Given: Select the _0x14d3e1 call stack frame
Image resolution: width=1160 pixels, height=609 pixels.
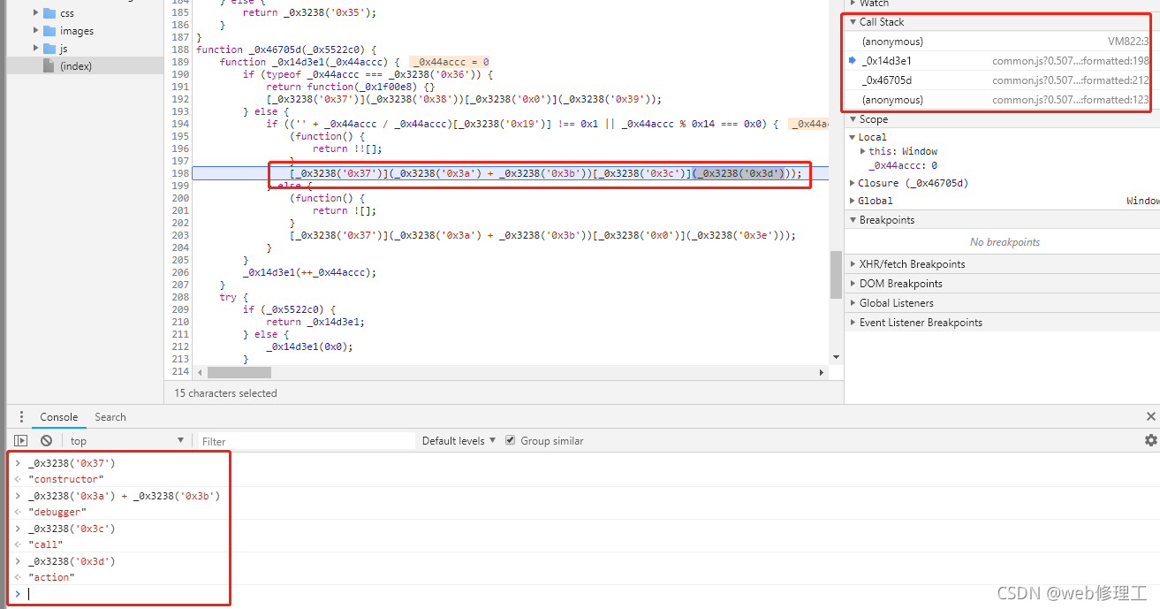Looking at the screenshot, I should 1002,61.
